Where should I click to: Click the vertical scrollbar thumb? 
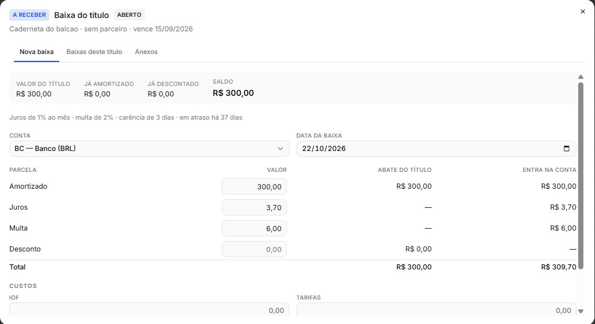580,176
